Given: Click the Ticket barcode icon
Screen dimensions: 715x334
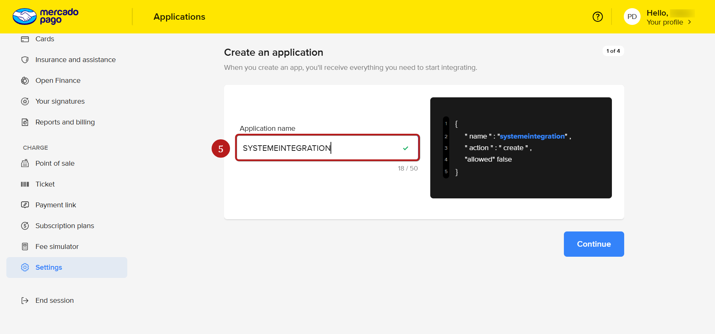Looking at the screenshot, I should coord(25,184).
